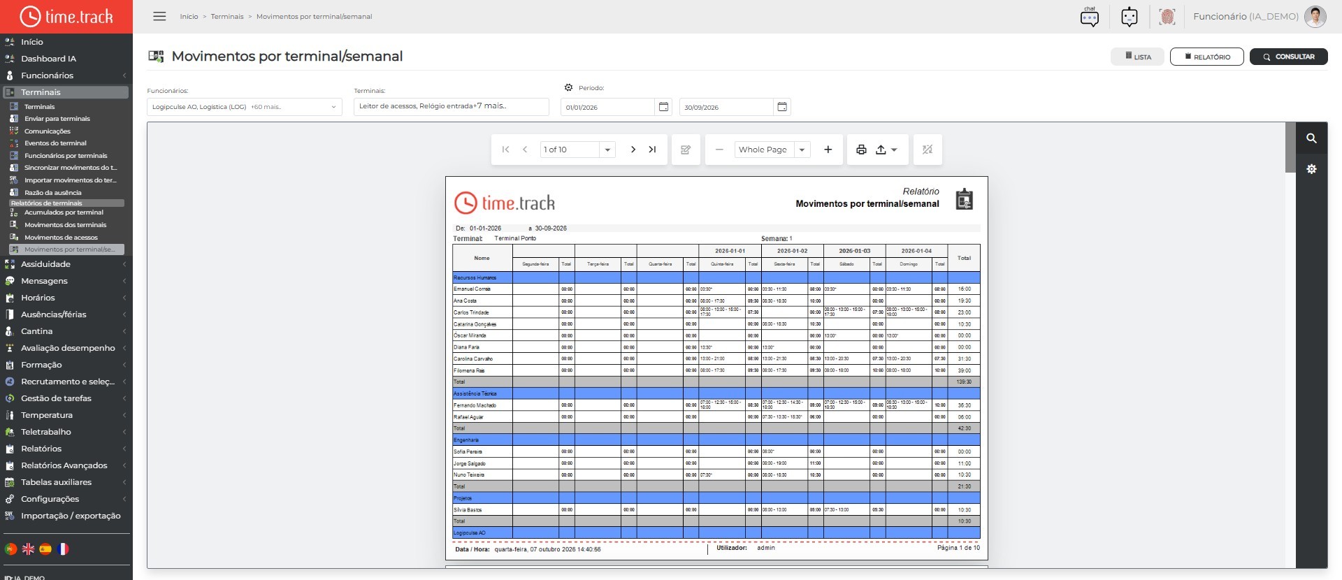The height and width of the screenshot is (580, 1342).
Task: Open the AI assistant robot icon
Action: click(x=1129, y=16)
